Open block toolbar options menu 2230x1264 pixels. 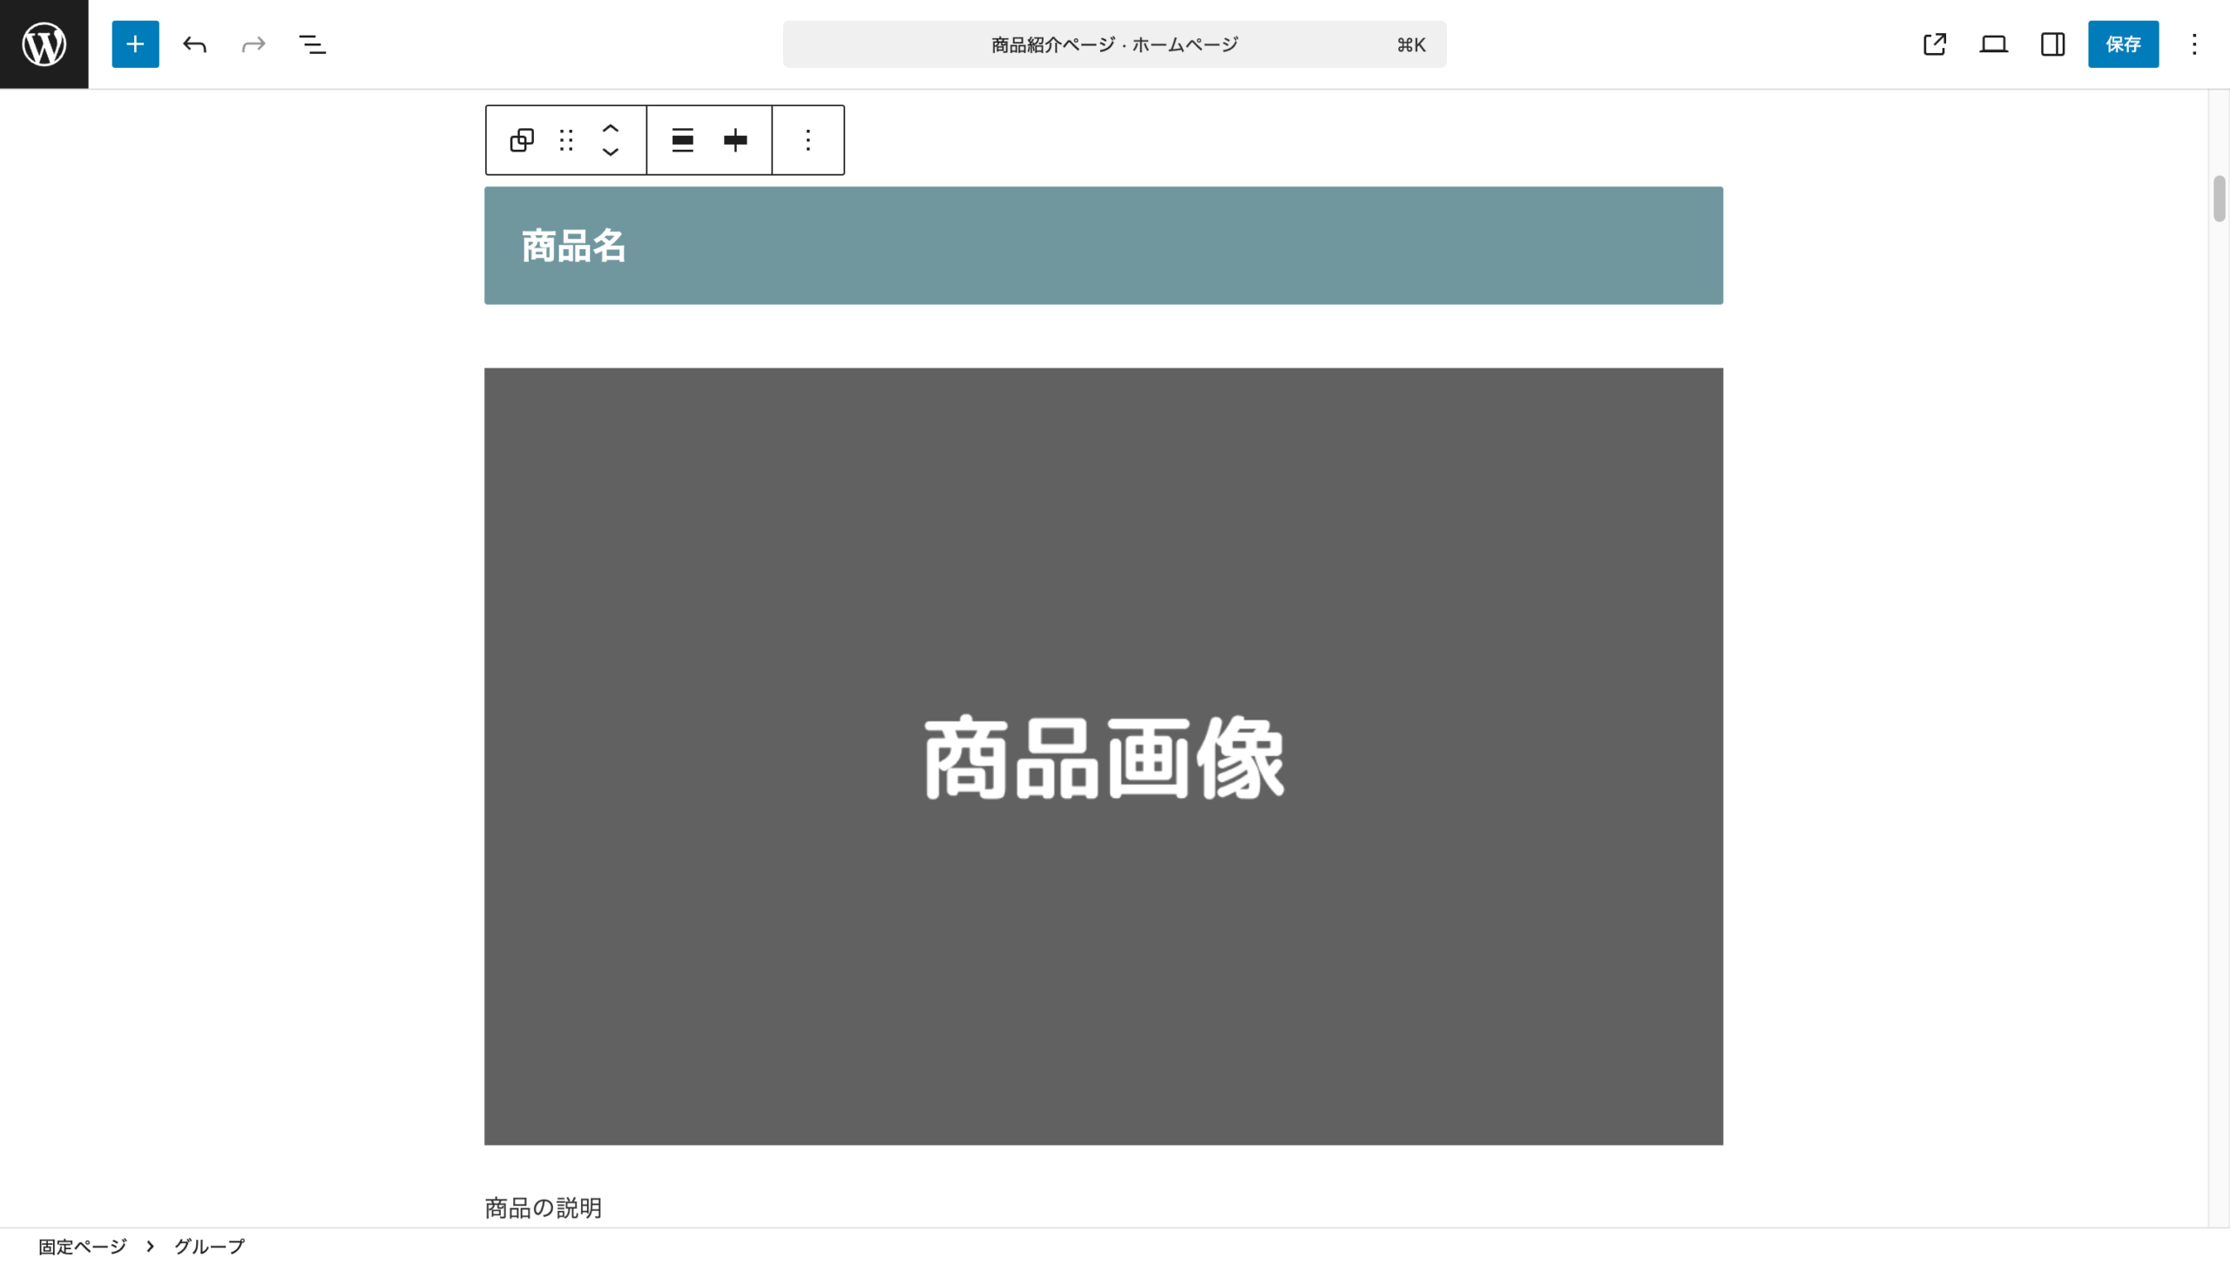click(808, 139)
